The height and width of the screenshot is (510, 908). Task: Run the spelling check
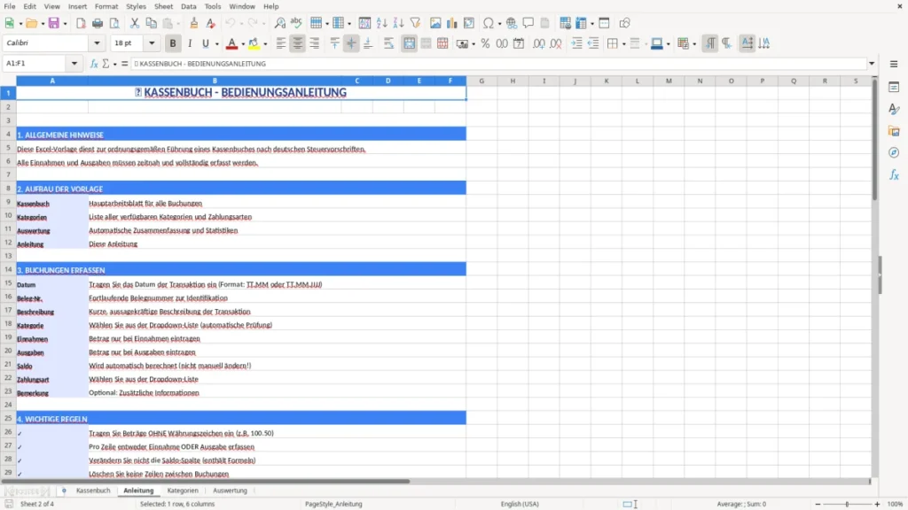(296, 23)
